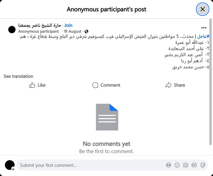Viewport: 213px width, 176px height.
Task: Close the anonymous participant's post dialog
Action: coord(203,9)
